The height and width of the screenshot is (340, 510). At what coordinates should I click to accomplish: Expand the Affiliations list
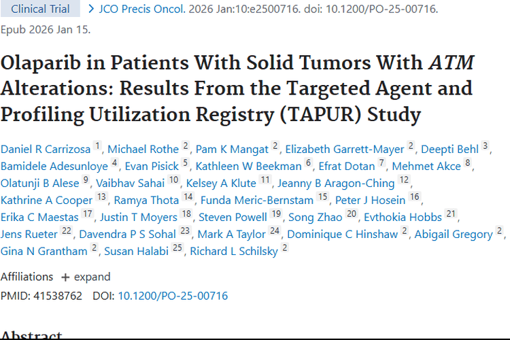click(x=85, y=277)
